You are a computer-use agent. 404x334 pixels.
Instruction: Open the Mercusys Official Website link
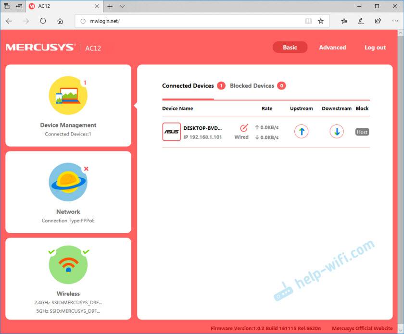tap(362, 328)
